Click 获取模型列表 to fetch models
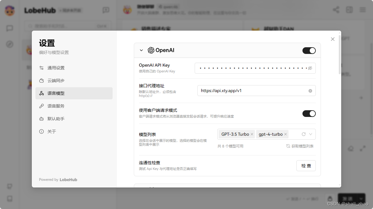The height and width of the screenshot is (209, 373). coord(300,146)
